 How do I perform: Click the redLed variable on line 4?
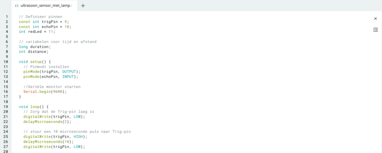(36, 32)
